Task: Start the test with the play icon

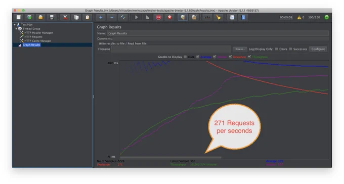Action: [136, 17]
